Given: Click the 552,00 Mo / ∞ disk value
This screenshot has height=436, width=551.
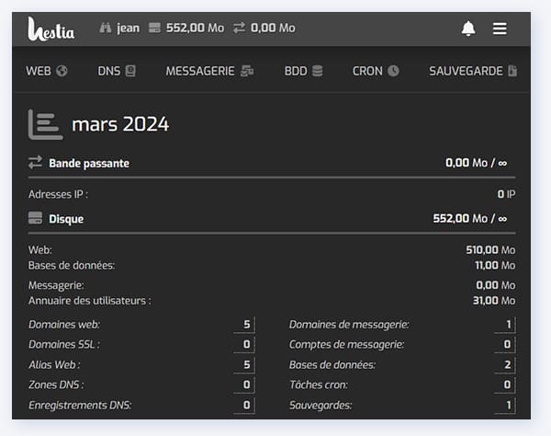Looking at the screenshot, I should 470,219.
